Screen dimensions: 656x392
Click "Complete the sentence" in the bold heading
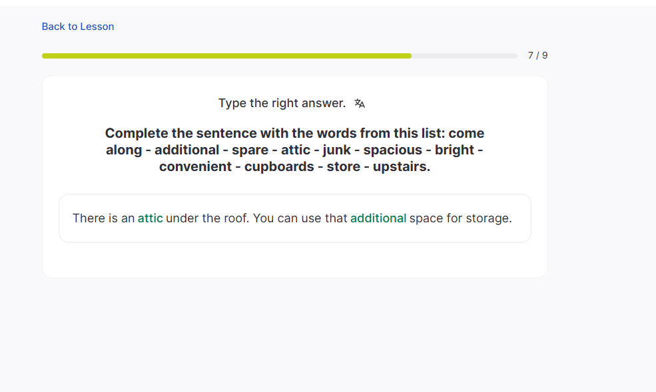coord(174,133)
